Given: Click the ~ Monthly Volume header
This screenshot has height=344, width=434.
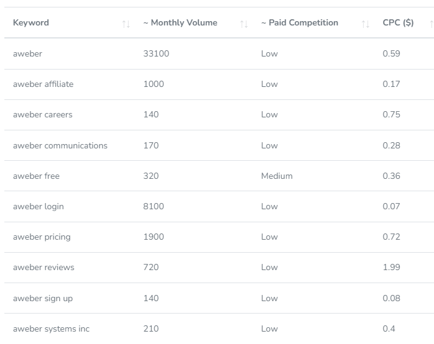Looking at the screenshot, I should 180,22.
